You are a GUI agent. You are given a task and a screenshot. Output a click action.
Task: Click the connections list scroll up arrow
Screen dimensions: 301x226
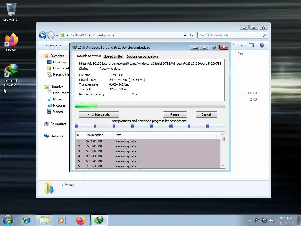[x=223, y=134]
